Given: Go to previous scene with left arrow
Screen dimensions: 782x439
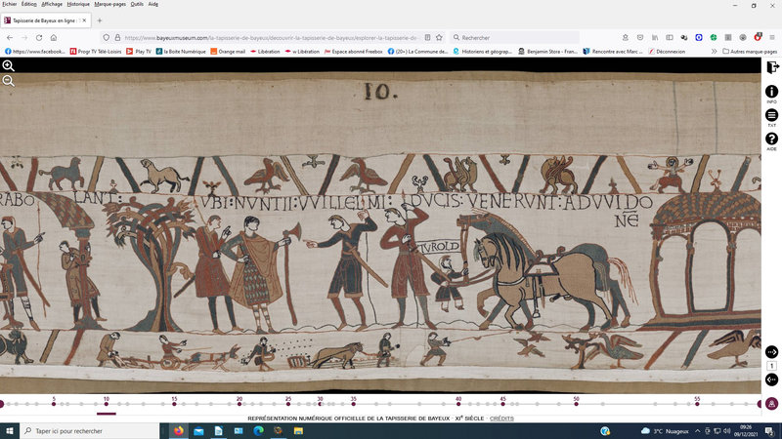Looking at the screenshot, I should (771, 379).
